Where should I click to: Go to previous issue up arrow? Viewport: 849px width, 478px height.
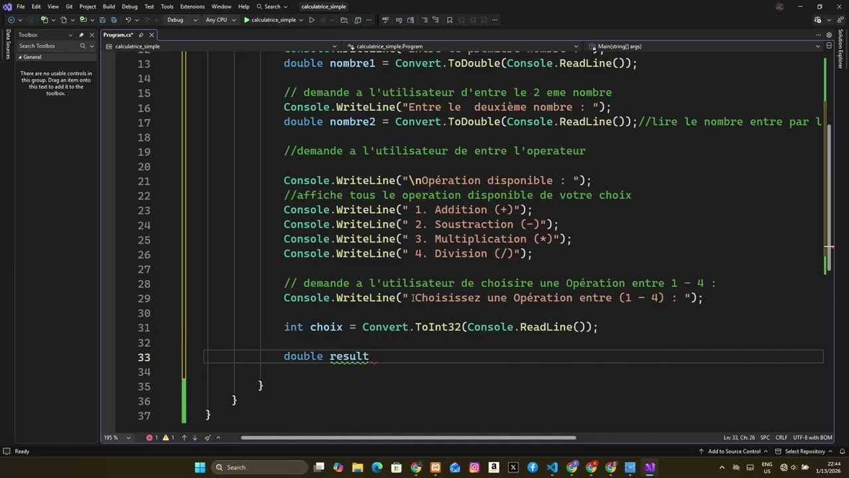point(184,438)
